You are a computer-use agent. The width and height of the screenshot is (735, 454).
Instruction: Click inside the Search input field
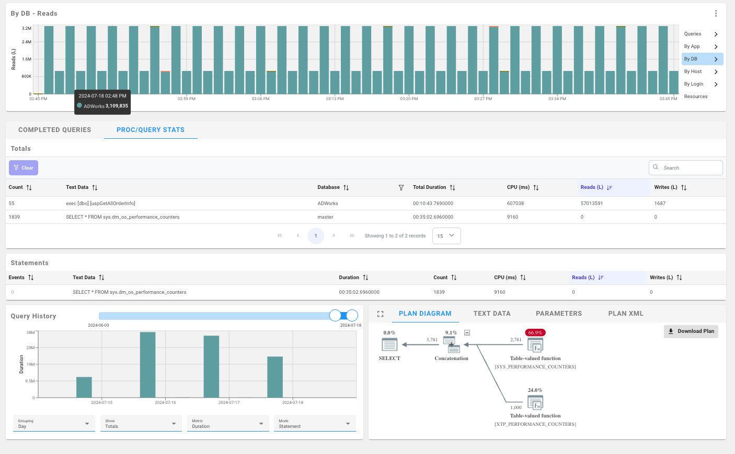point(685,168)
